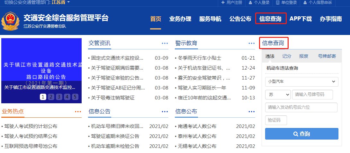Select the 违法 query tab
The height and width of the screenshot is (153, 350).
pyautogui.click(x=270, y=56)
